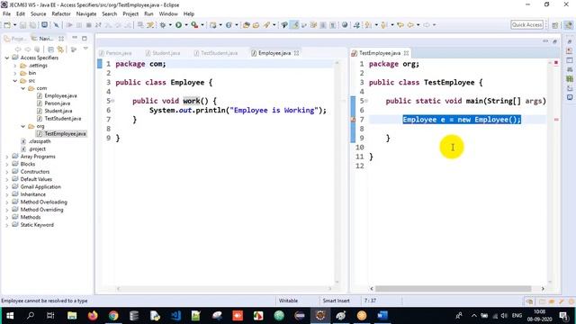Collapse the org package folder

click(x=23, y=126)
